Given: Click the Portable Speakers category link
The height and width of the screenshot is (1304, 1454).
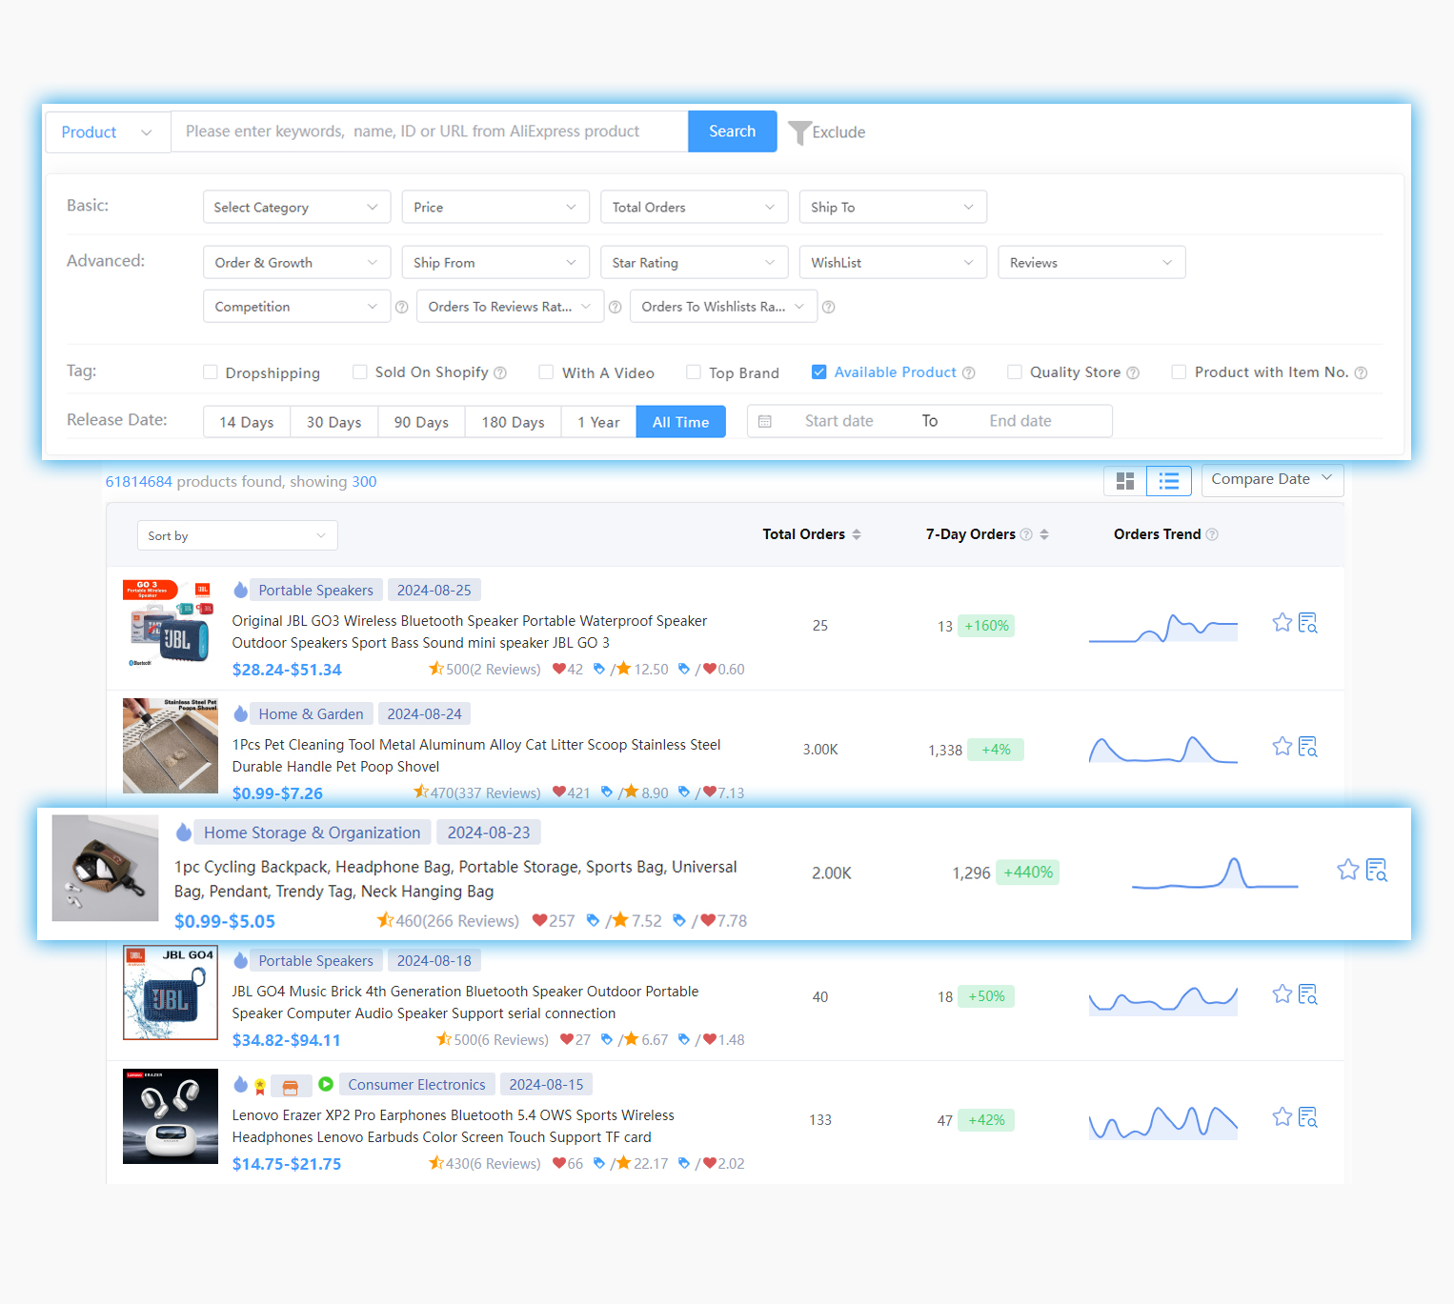Looking at the screenshot, I should (x=315, y=590).
